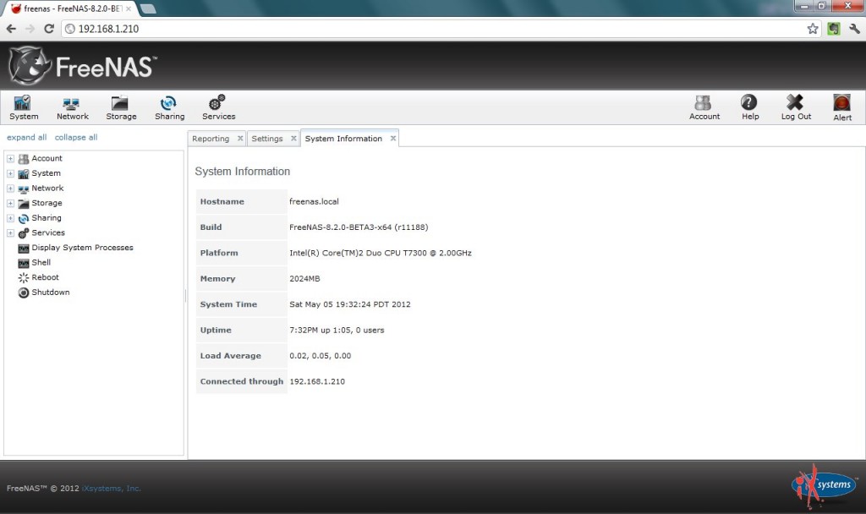The width and height of the screenshot is (866, 514).
Task: Switch to the Settings tab
Action: coord(269,138)
